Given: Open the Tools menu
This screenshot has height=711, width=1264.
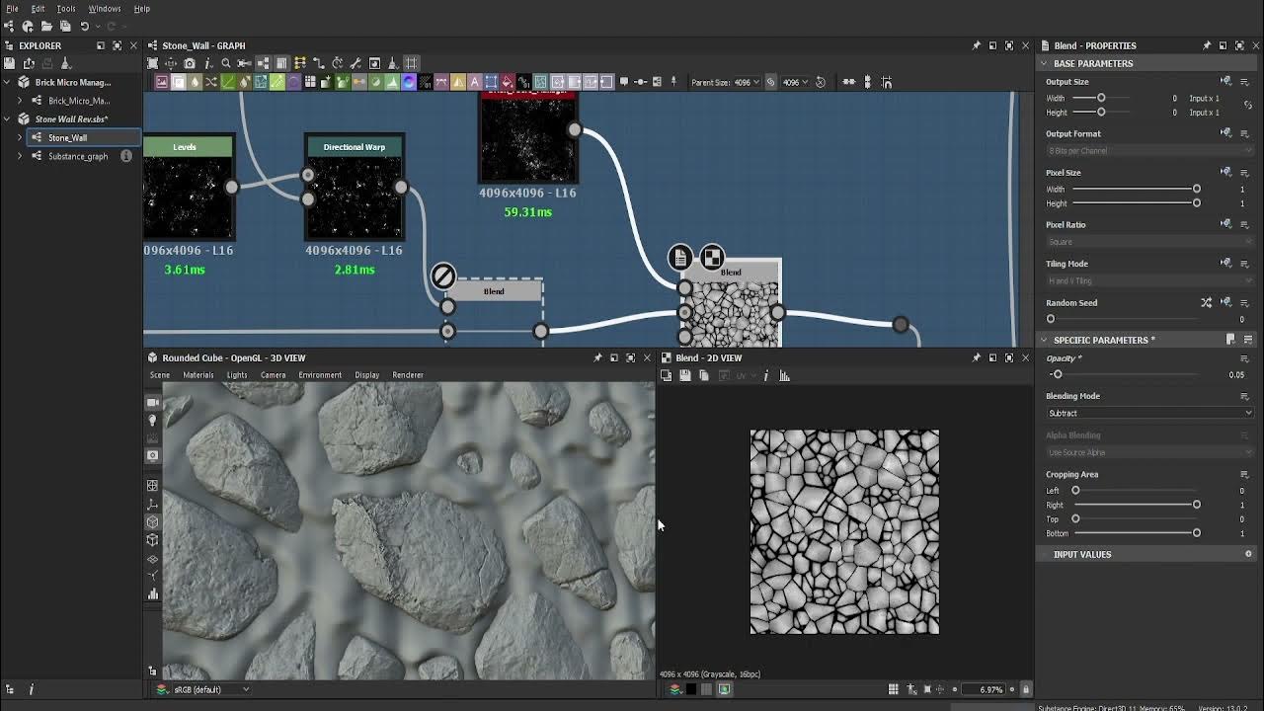Looking at the screenshot, I should pyautogui.click(x=66, y=9).
